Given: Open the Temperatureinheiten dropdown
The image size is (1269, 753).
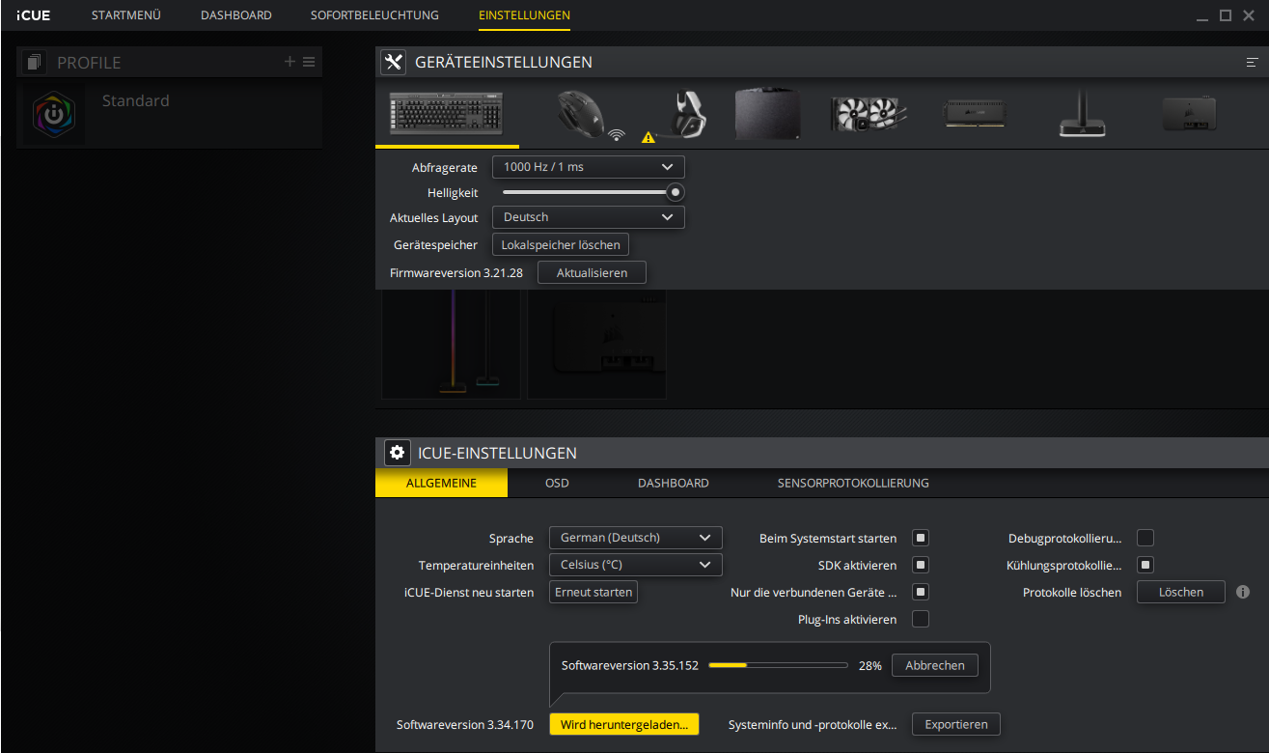Looking at the screenshot, I should [x=635, y=565].
